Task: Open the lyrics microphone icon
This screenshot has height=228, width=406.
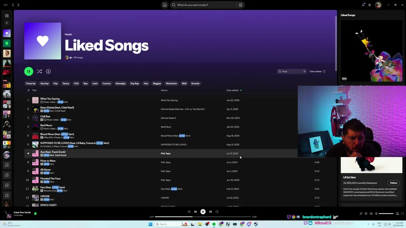Action: (361, 213)
